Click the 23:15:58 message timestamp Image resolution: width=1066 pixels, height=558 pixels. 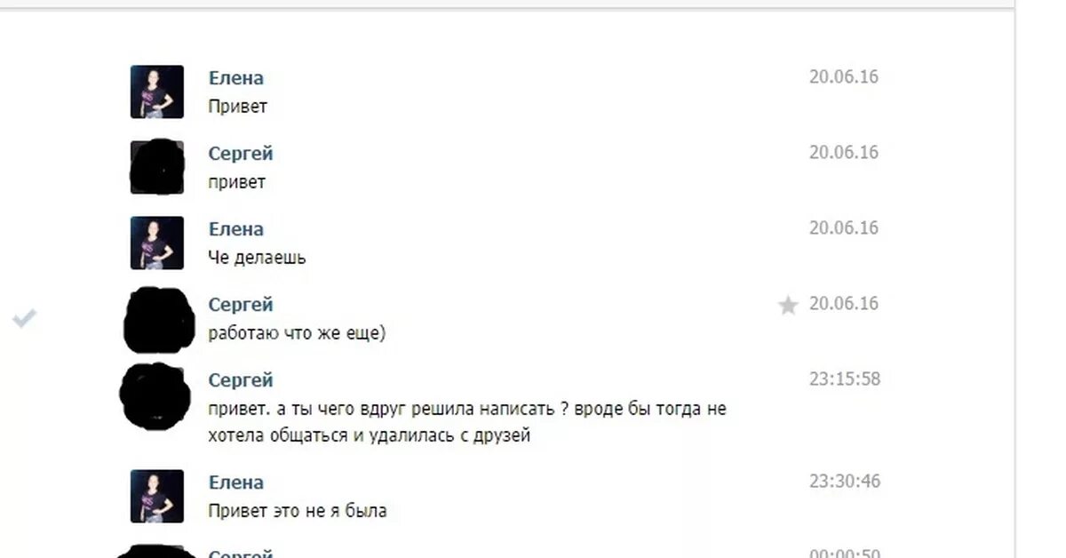[x=845, y=379]
